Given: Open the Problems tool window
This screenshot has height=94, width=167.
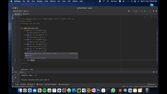Looking at the screenshot, I should coord(31,84).
